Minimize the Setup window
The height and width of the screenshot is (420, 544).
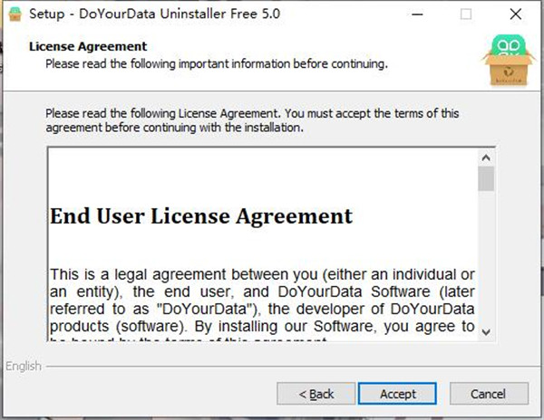pos(417,14)
